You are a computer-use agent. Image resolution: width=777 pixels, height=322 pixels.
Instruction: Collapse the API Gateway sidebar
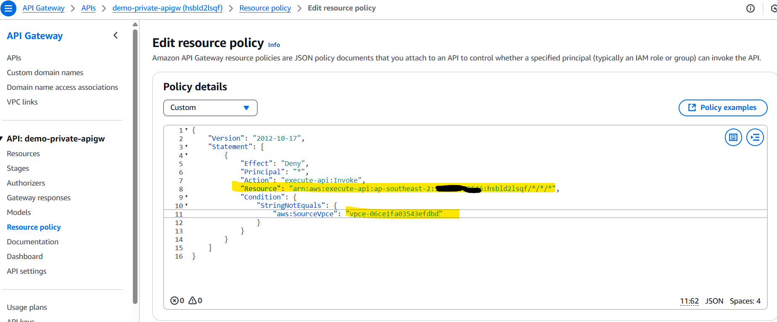[x=116, y=36]
